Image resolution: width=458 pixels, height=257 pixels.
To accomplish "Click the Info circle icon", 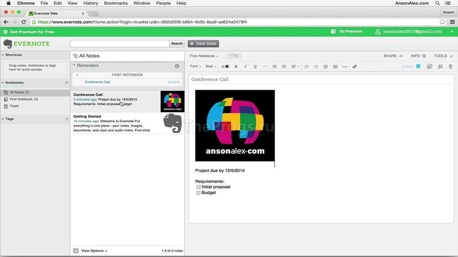I will click(x=424, y=56).
